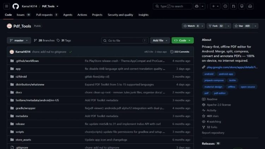The height and width of the screenshot is (149, 265).
Task: Open the 333 Commits history
Action: [179, 52]
